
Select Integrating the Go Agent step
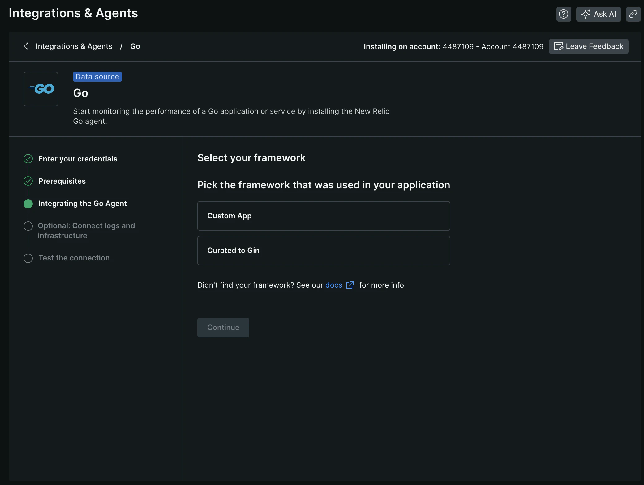click(83, 204)
